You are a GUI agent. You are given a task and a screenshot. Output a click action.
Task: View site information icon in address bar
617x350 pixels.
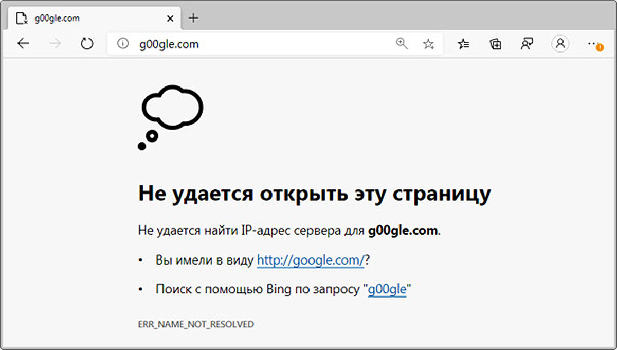pyautogui.click(x=122, y=44)
